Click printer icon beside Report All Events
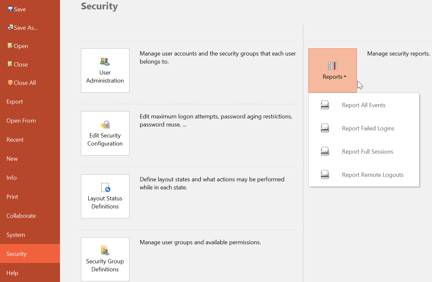Image resolution: width=432 pixels, height=282 pixels. 325,105
